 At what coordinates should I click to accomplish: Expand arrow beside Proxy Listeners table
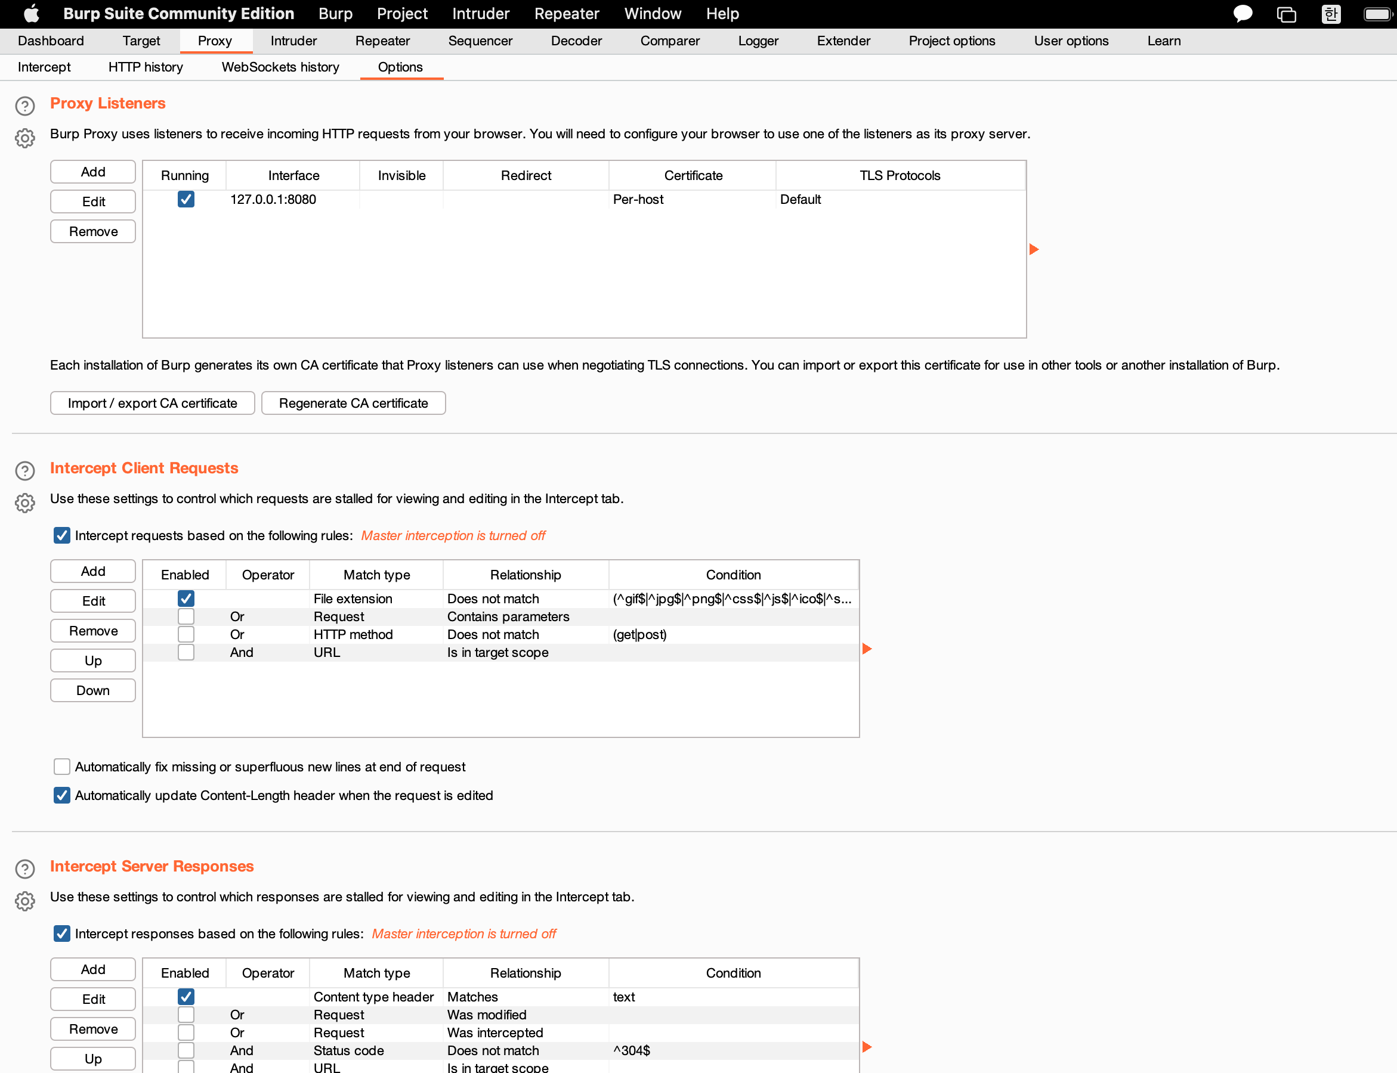point(1034,249)
